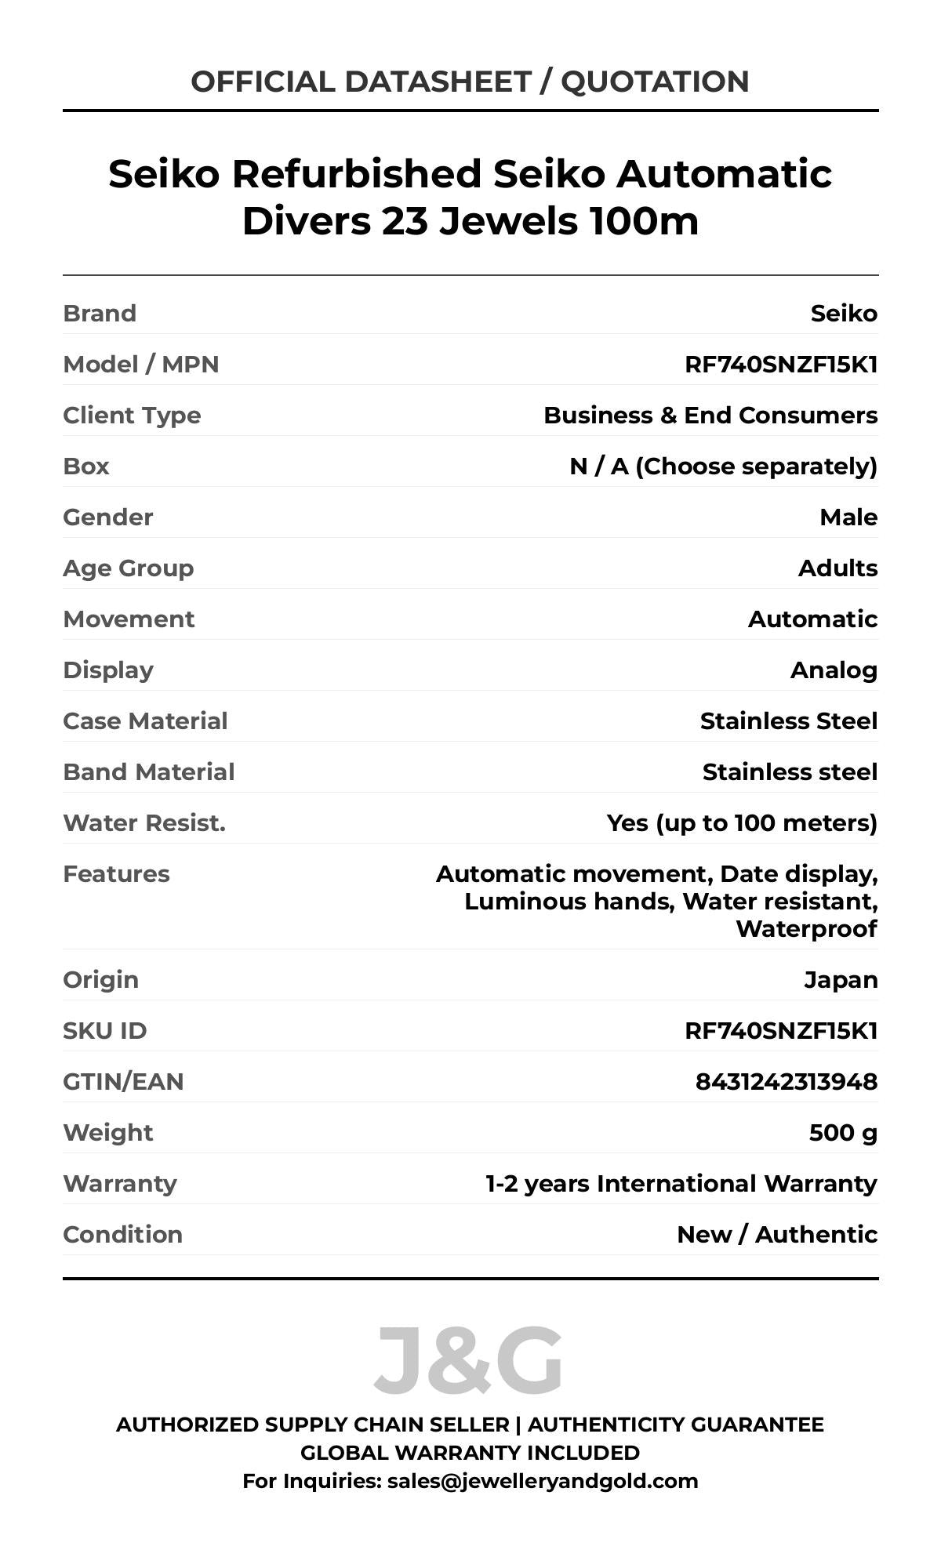Click the J&G logo
Image resolution: width=941 pixels, height=1568 pixels.
point(469,1360)
